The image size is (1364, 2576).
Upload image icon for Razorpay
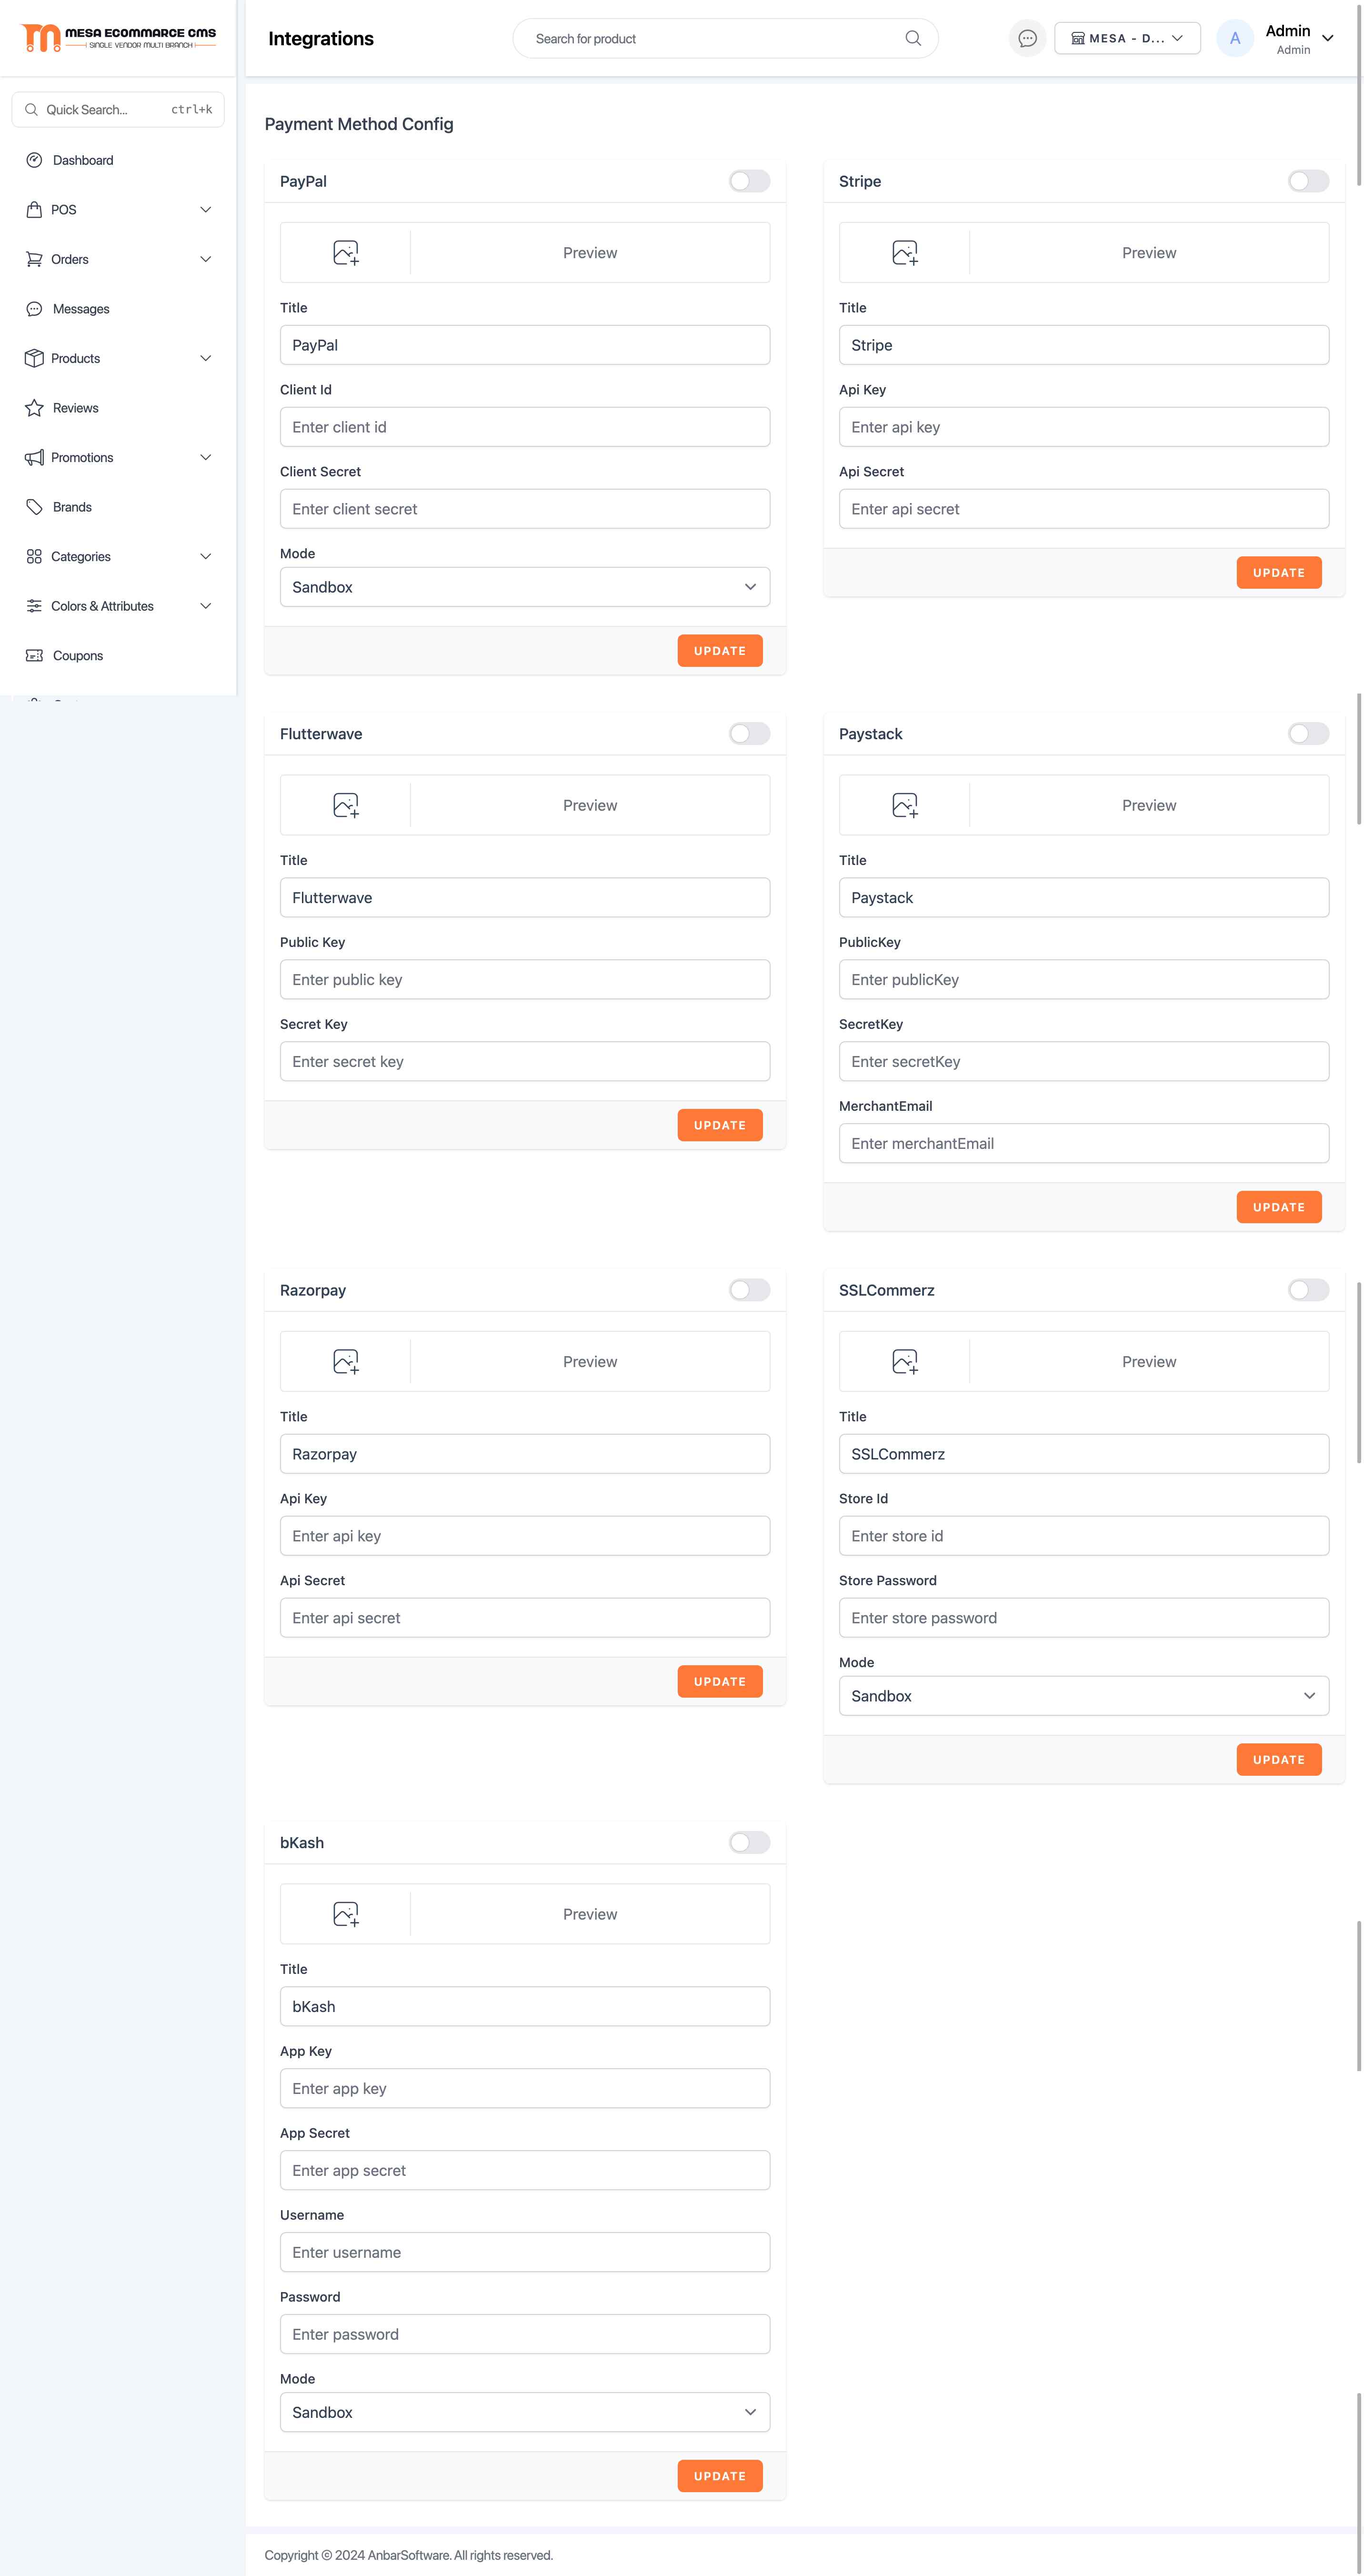tap(346, 1362)
